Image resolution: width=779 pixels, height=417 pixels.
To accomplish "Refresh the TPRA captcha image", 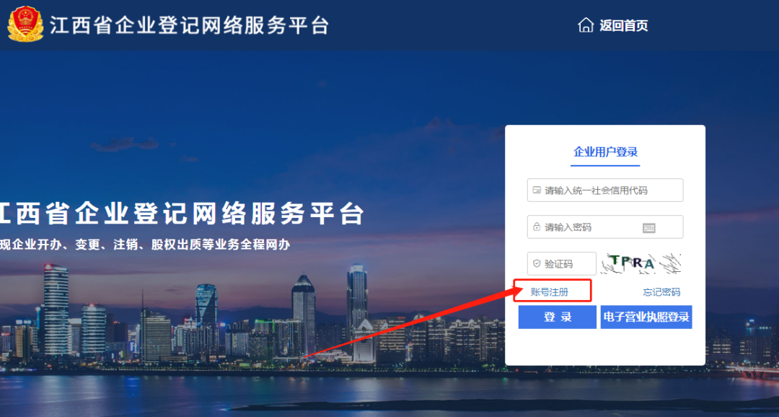I will click(x=641, y=263).
